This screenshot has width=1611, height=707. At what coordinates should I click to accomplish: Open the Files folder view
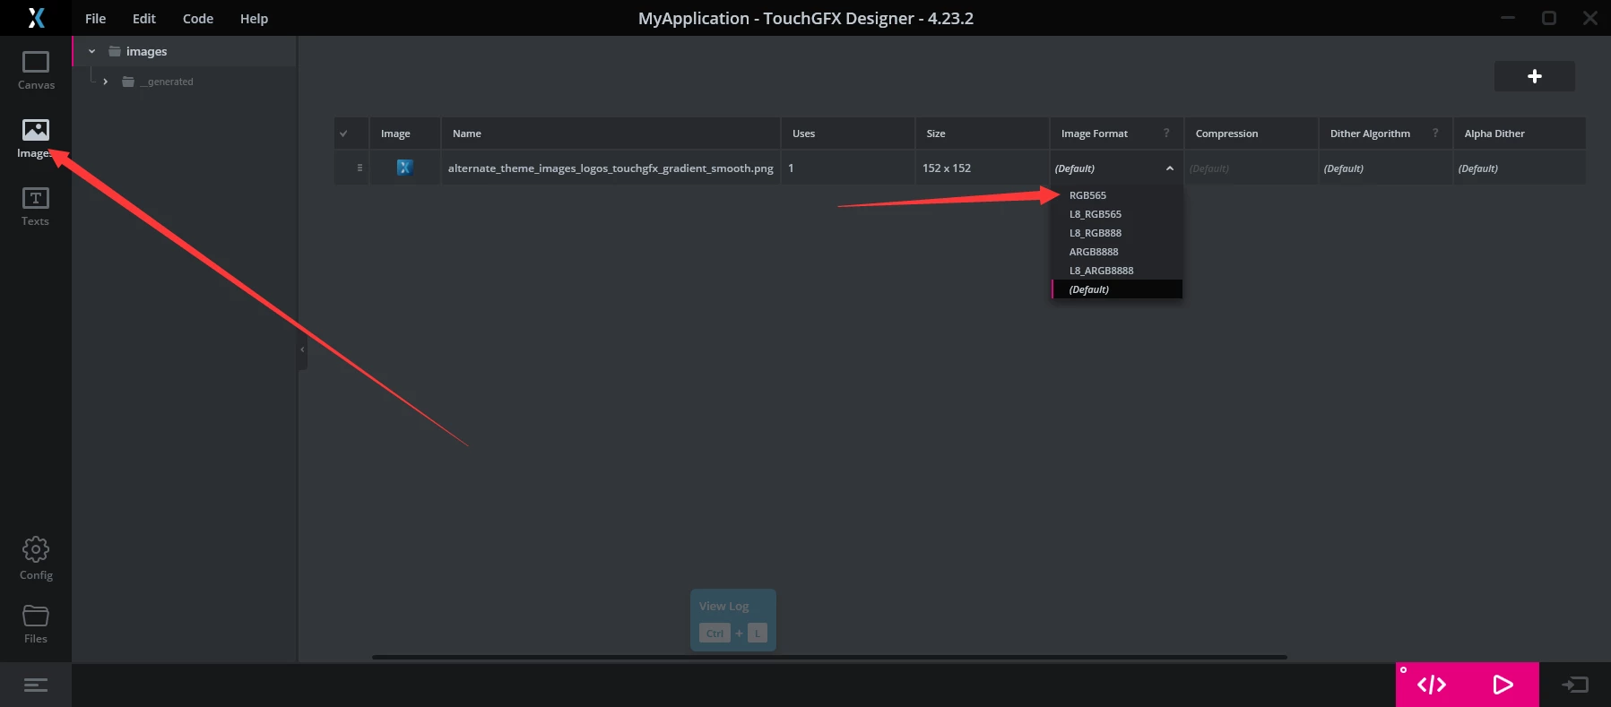click(36, 625)
